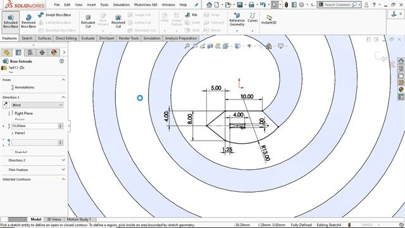Open the Options gear icon
Image resolution: width=405 pixels, height=228 pixels.
tap(301, 4)
